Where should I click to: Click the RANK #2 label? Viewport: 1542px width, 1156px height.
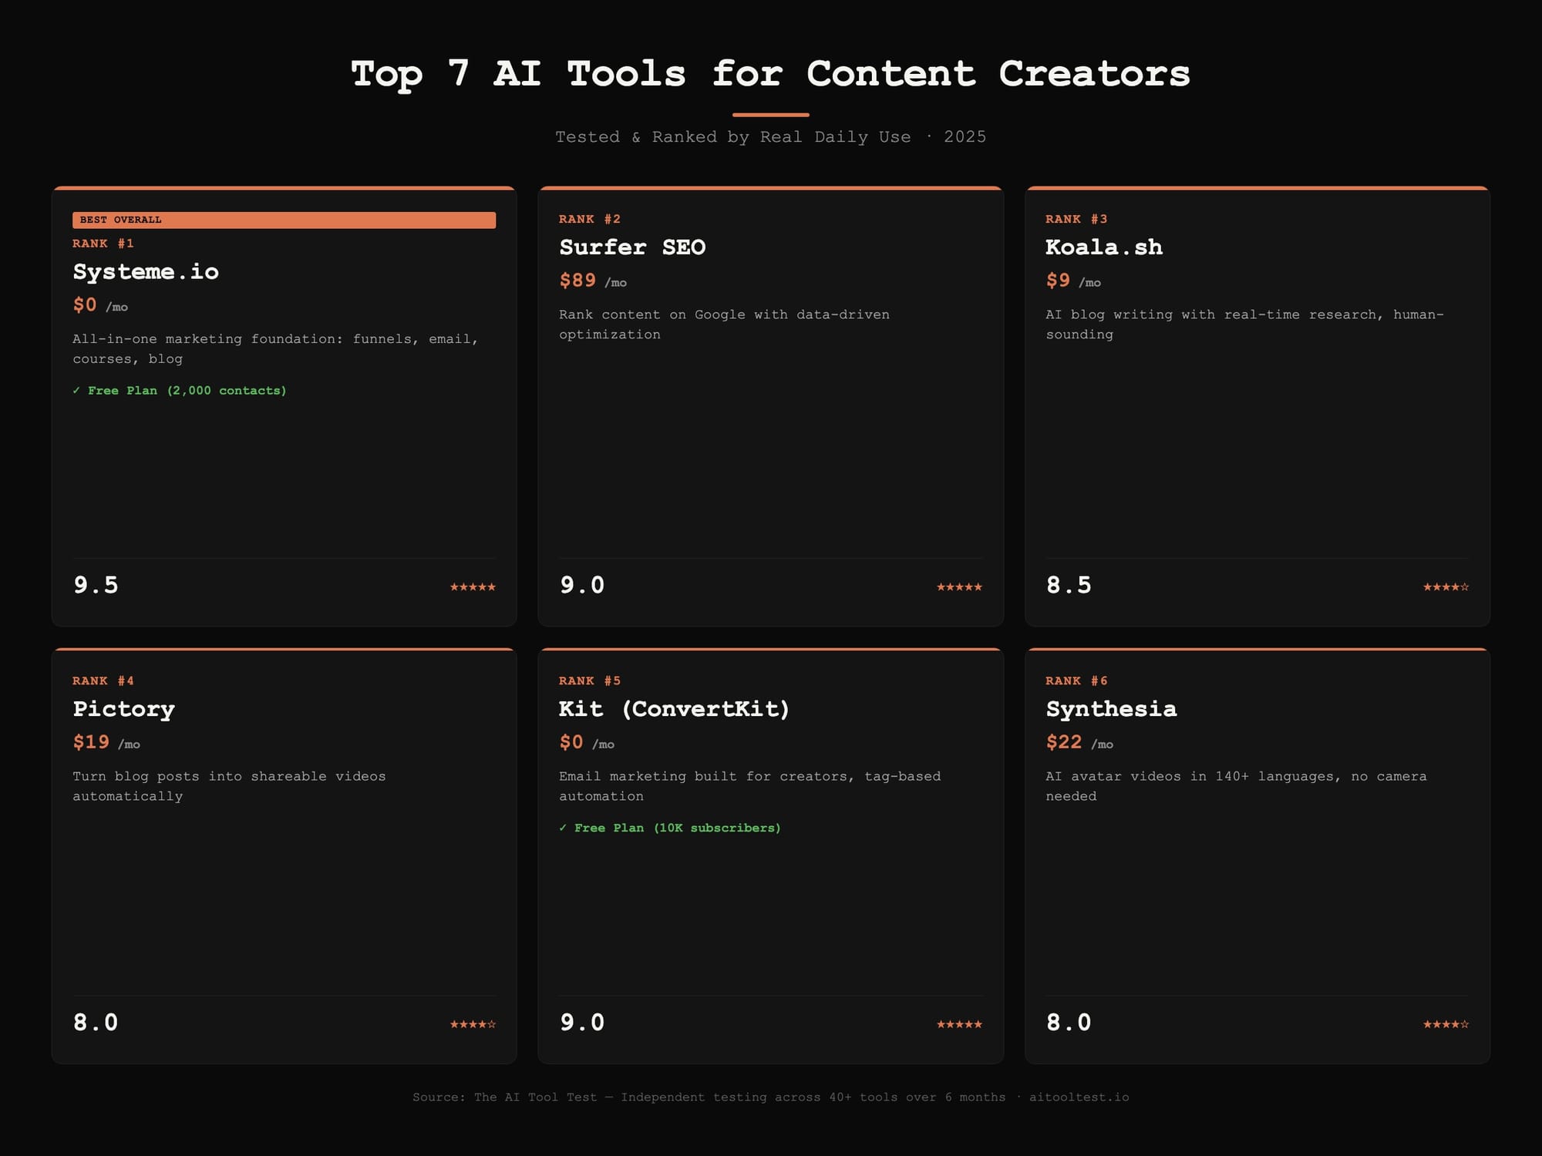coord(590,220)
